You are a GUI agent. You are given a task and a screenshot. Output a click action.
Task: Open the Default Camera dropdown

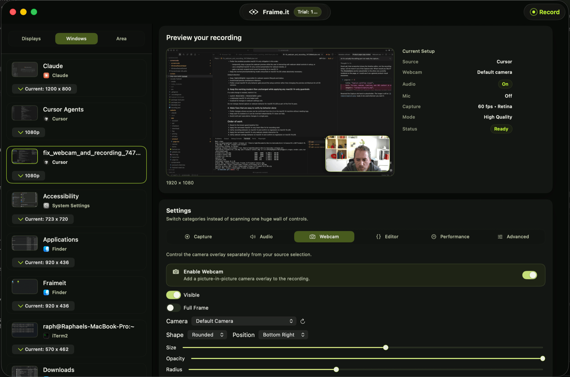click(244, 321)
